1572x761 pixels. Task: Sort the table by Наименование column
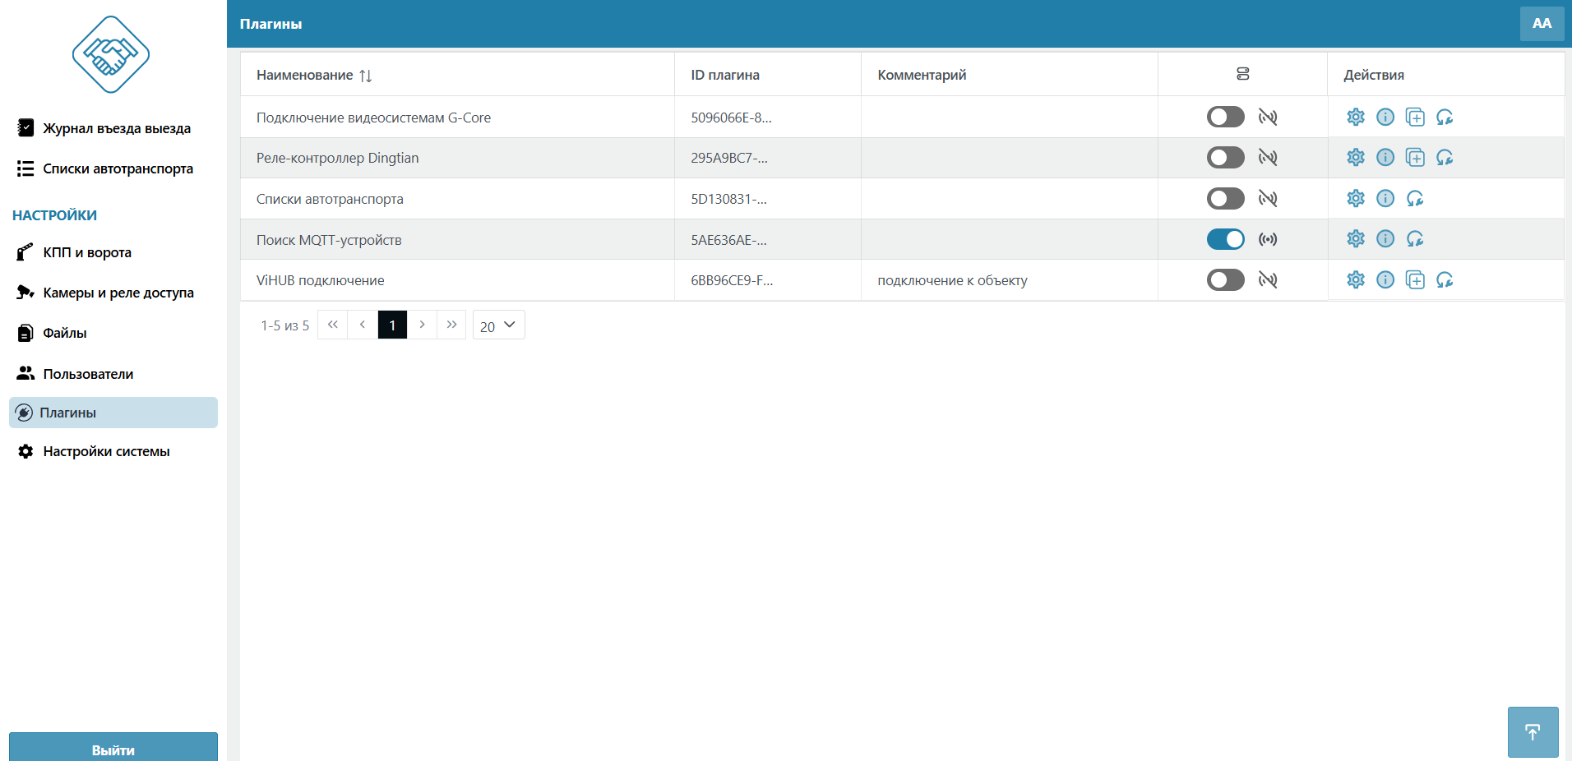tap(365, 76)
